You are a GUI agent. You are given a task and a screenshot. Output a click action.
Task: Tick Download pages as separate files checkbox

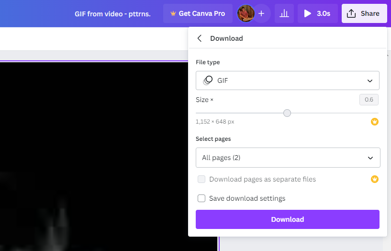coord(201,179)
